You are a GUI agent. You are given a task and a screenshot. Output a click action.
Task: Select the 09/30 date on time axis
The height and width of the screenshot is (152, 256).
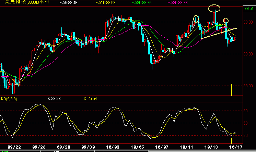88,147
